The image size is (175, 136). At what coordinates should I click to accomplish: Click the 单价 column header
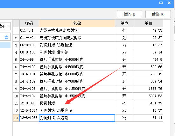click(149, 23)
